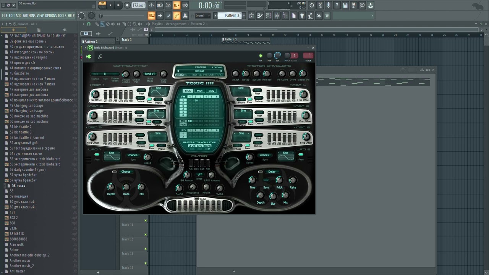Open the Delay effect type selector
489x275 pixels.
(272, 172)
